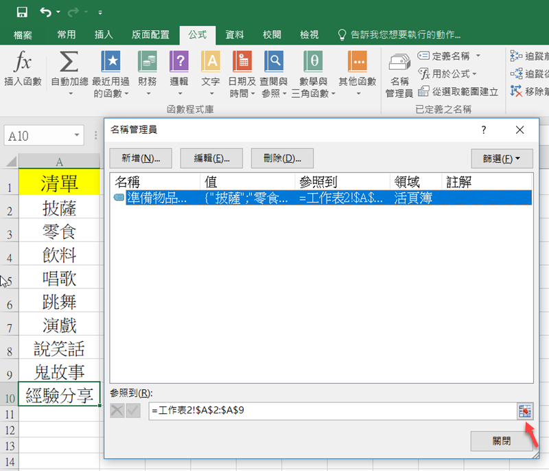Click the collapse dialog range selector icon
Viewport: 549px width, 471px height.
[525, 411]
